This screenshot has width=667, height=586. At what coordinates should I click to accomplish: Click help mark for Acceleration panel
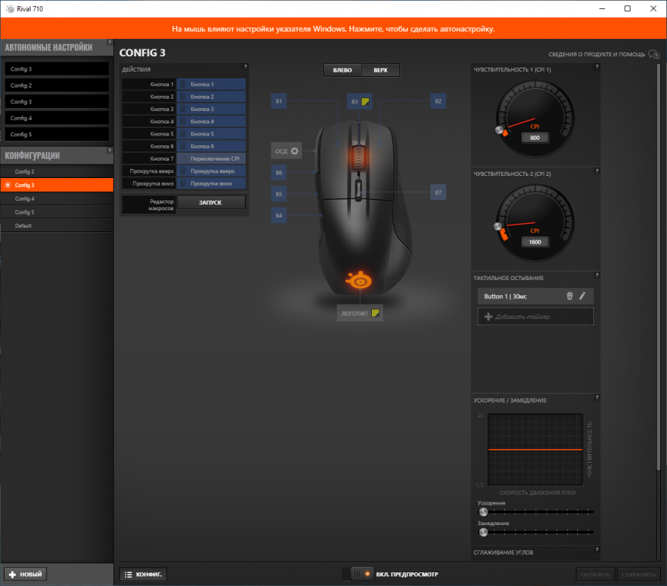597,397
